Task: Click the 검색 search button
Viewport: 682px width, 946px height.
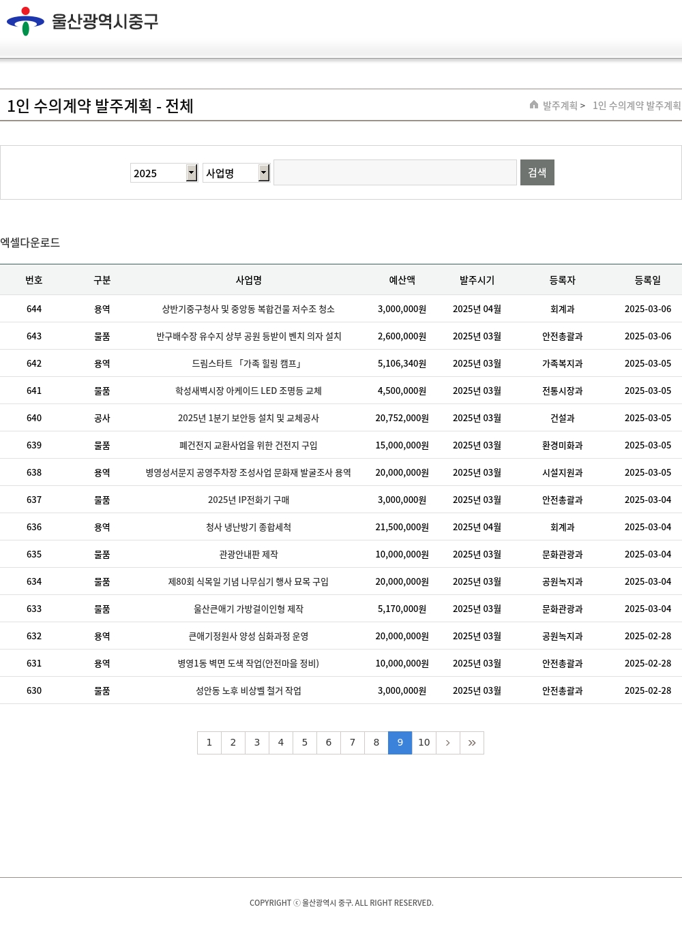Action: [537, 172]
